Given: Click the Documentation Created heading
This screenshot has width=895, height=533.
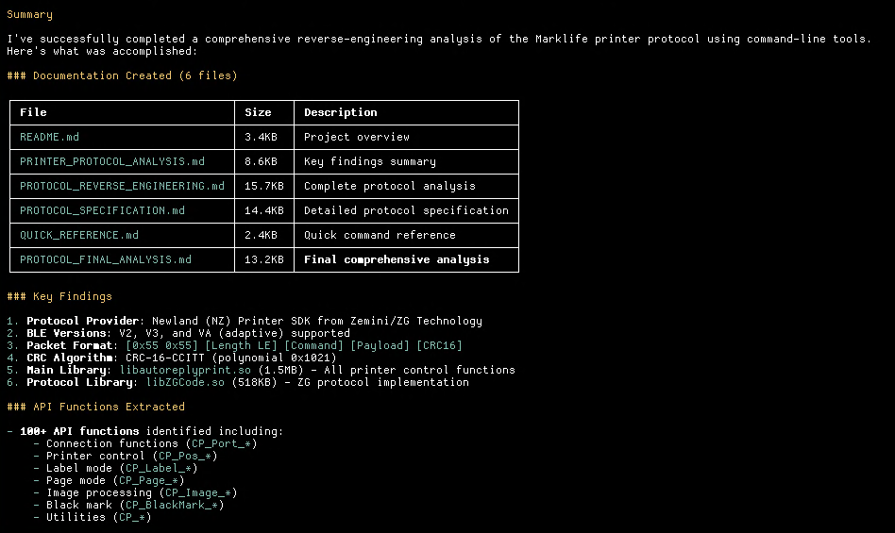Looking at the screenshot, I should (x=122, y=75).
